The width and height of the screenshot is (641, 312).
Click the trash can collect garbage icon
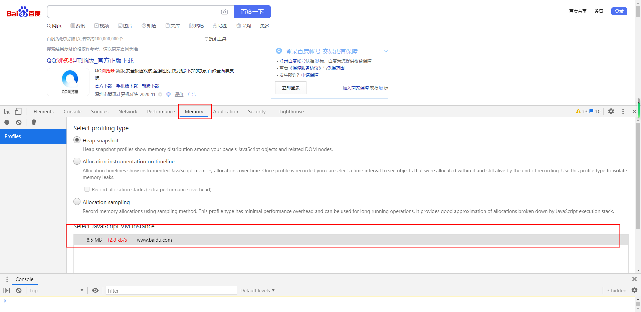pos(34,122)
